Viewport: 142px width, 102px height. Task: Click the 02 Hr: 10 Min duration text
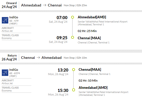pyautogui.click(x=88, y=81)
